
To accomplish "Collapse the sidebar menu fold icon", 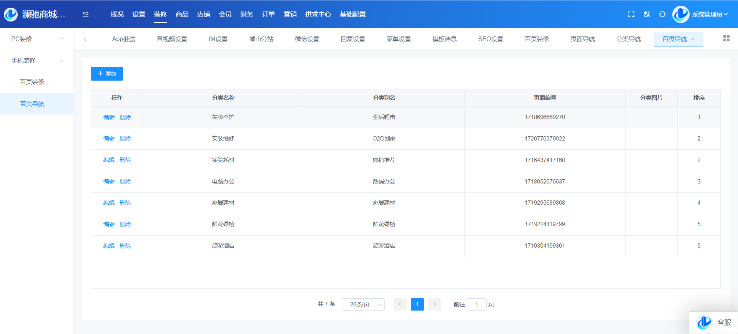I will (x=86, y=14).
